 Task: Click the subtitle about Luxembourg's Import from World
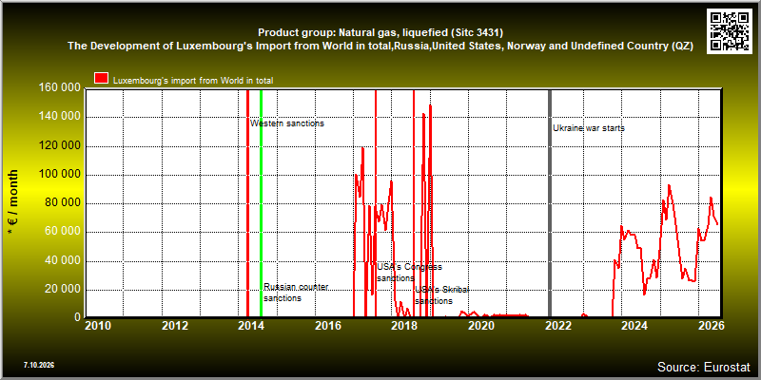pos(380,47)
